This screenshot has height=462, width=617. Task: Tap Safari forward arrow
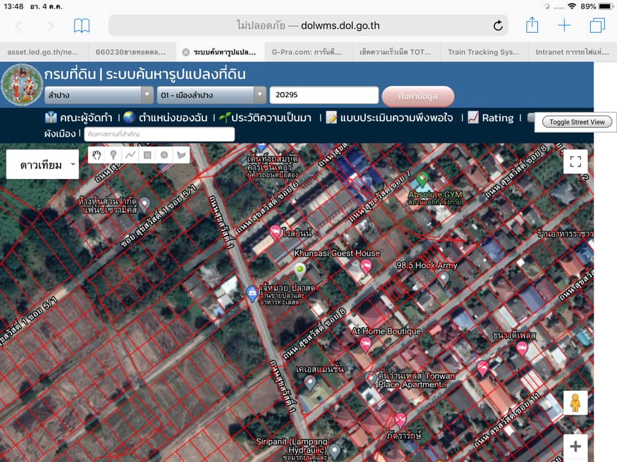49,26
